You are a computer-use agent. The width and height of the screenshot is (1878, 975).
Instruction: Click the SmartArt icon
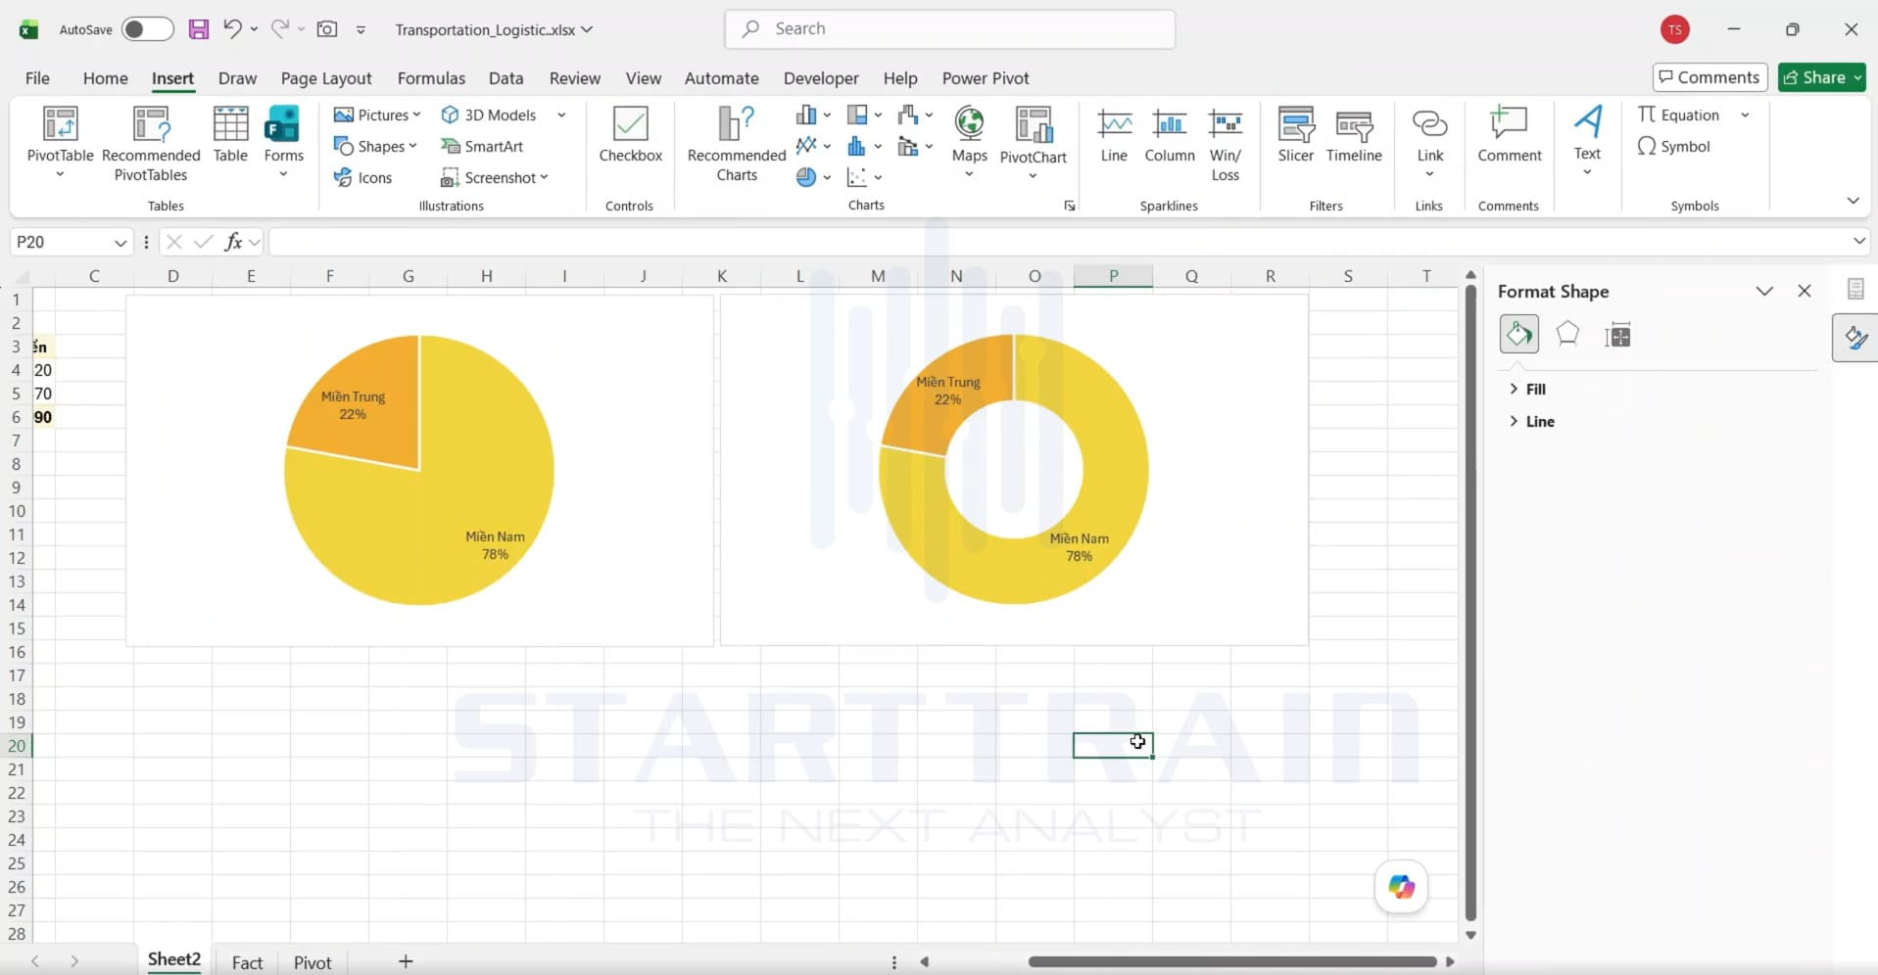482,146
